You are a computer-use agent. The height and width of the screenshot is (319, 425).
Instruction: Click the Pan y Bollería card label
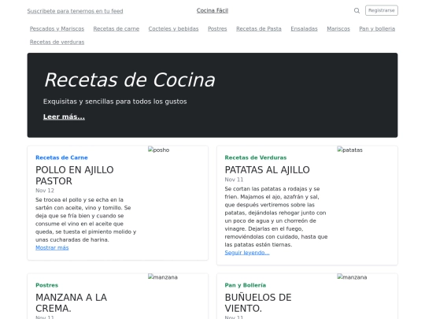tap(246, 285)
